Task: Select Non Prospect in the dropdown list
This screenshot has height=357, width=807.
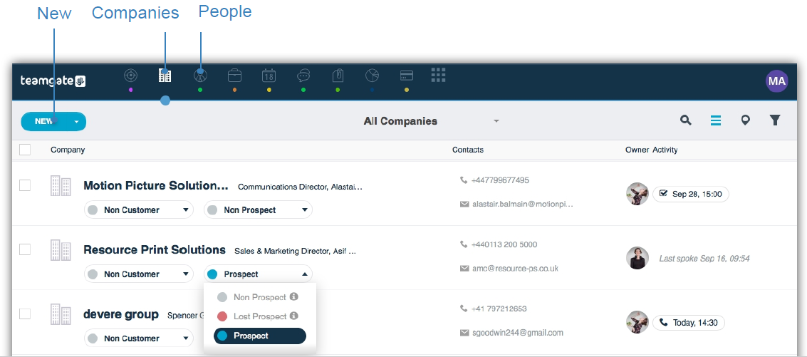Action: 260,297
